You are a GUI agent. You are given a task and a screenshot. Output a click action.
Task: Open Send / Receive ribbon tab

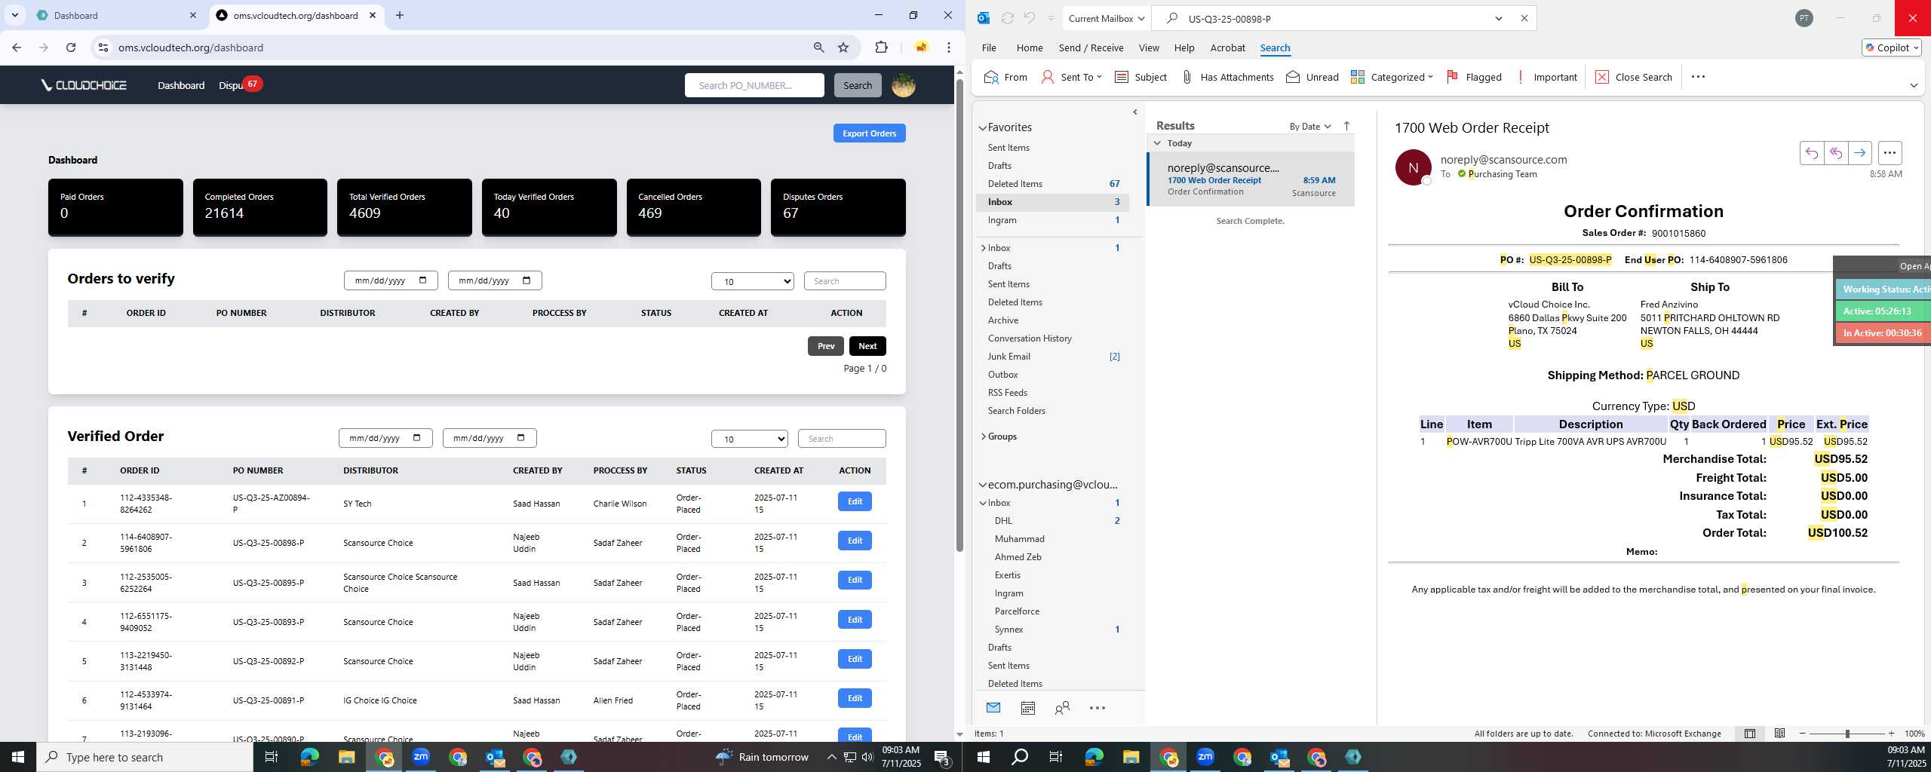coord(1091,47)
